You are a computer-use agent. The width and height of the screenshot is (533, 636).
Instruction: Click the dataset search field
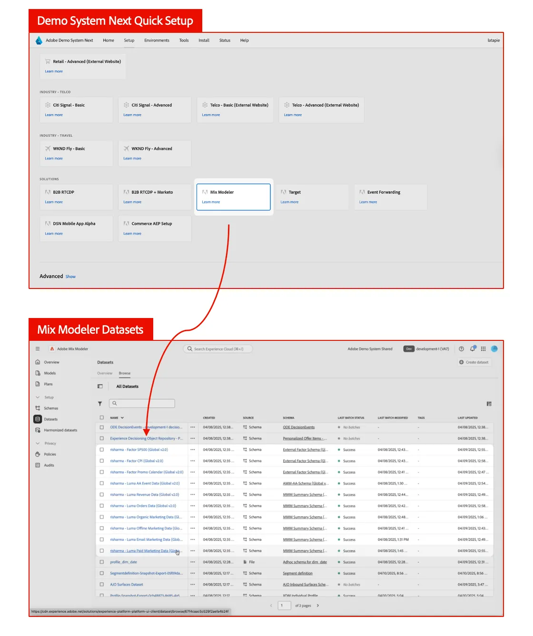click(142, 404)
